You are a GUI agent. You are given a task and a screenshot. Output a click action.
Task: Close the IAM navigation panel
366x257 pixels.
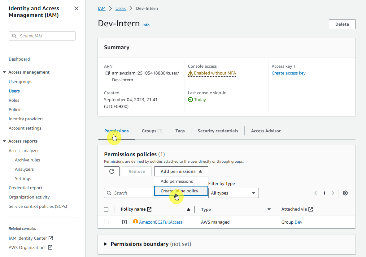tap(76, 8)
